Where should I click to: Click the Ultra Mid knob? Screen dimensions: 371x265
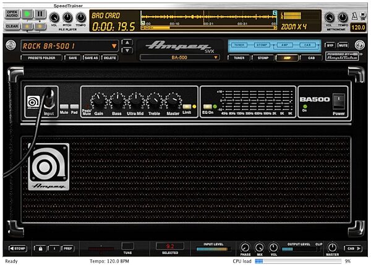[135, 100]
